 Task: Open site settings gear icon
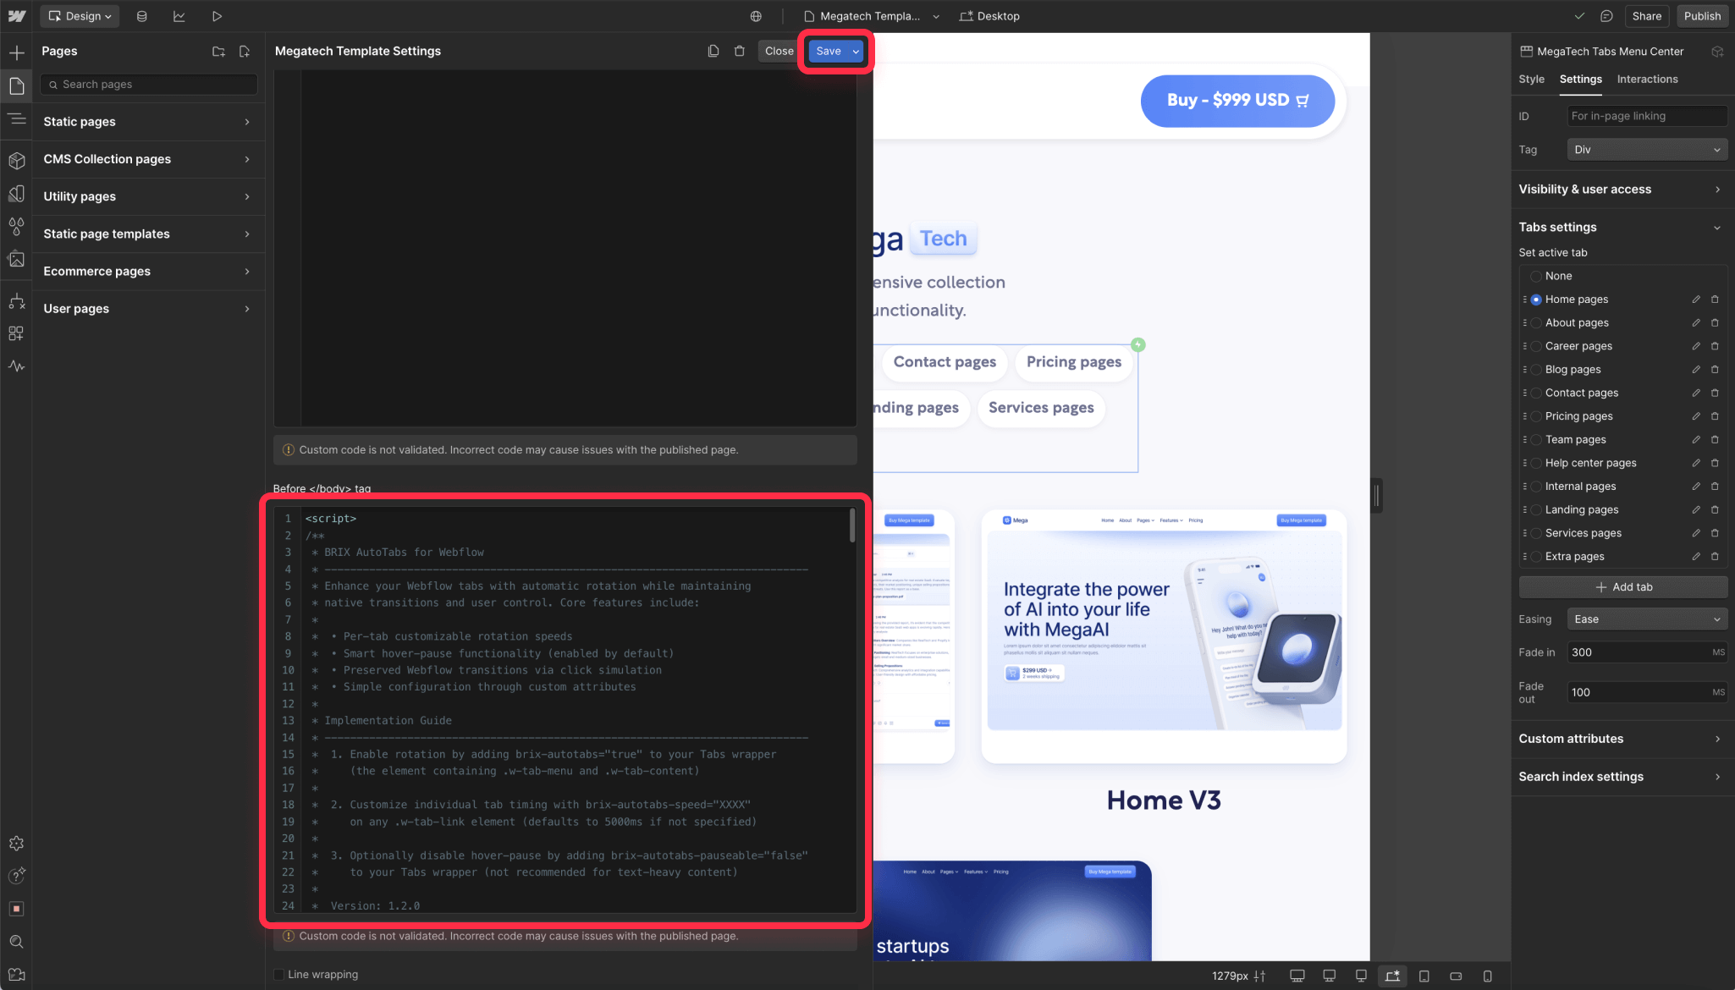17,844
